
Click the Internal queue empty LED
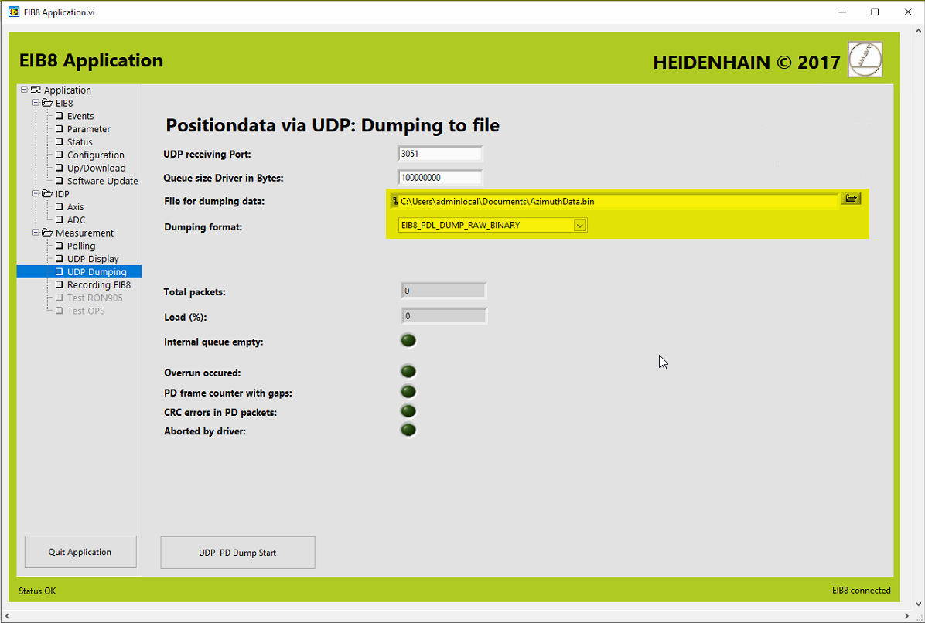pyautogui.click(x=408, y=341)
